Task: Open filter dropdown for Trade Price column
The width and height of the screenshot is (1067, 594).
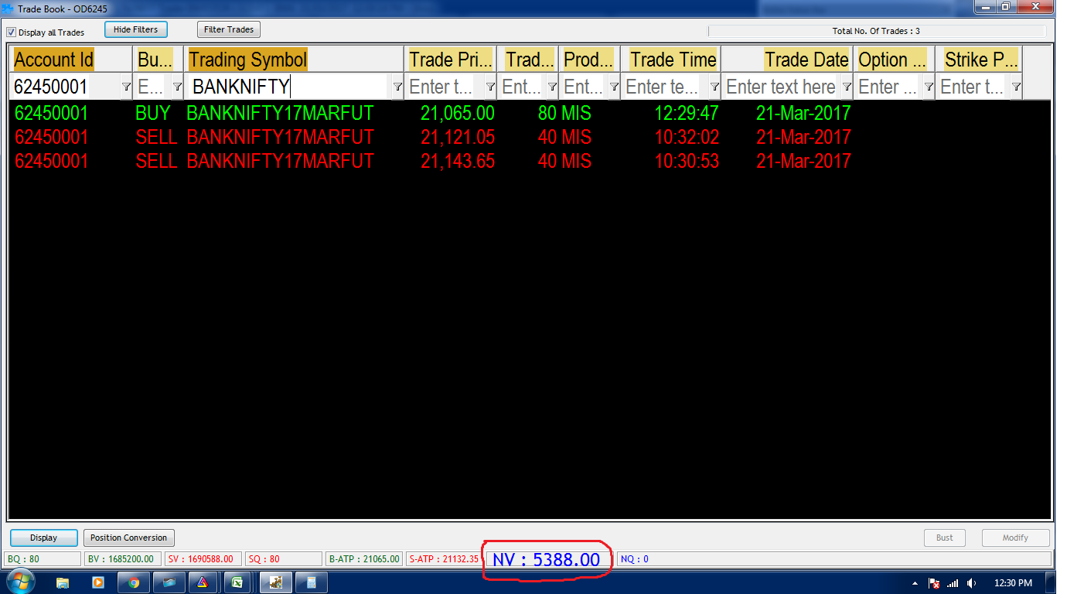Action: click(x=490, y=87)
